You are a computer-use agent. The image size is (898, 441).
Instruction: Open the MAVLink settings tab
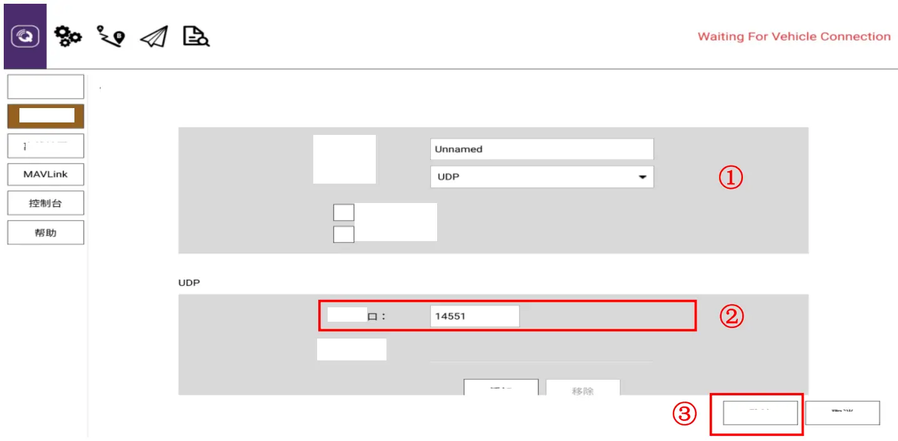point(46,174)
